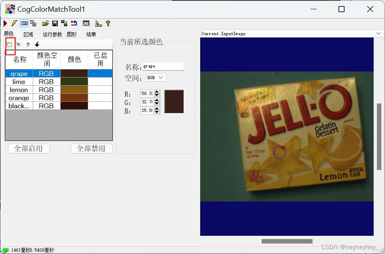
Task: Toggle the local tool display button
Action: 24,23
